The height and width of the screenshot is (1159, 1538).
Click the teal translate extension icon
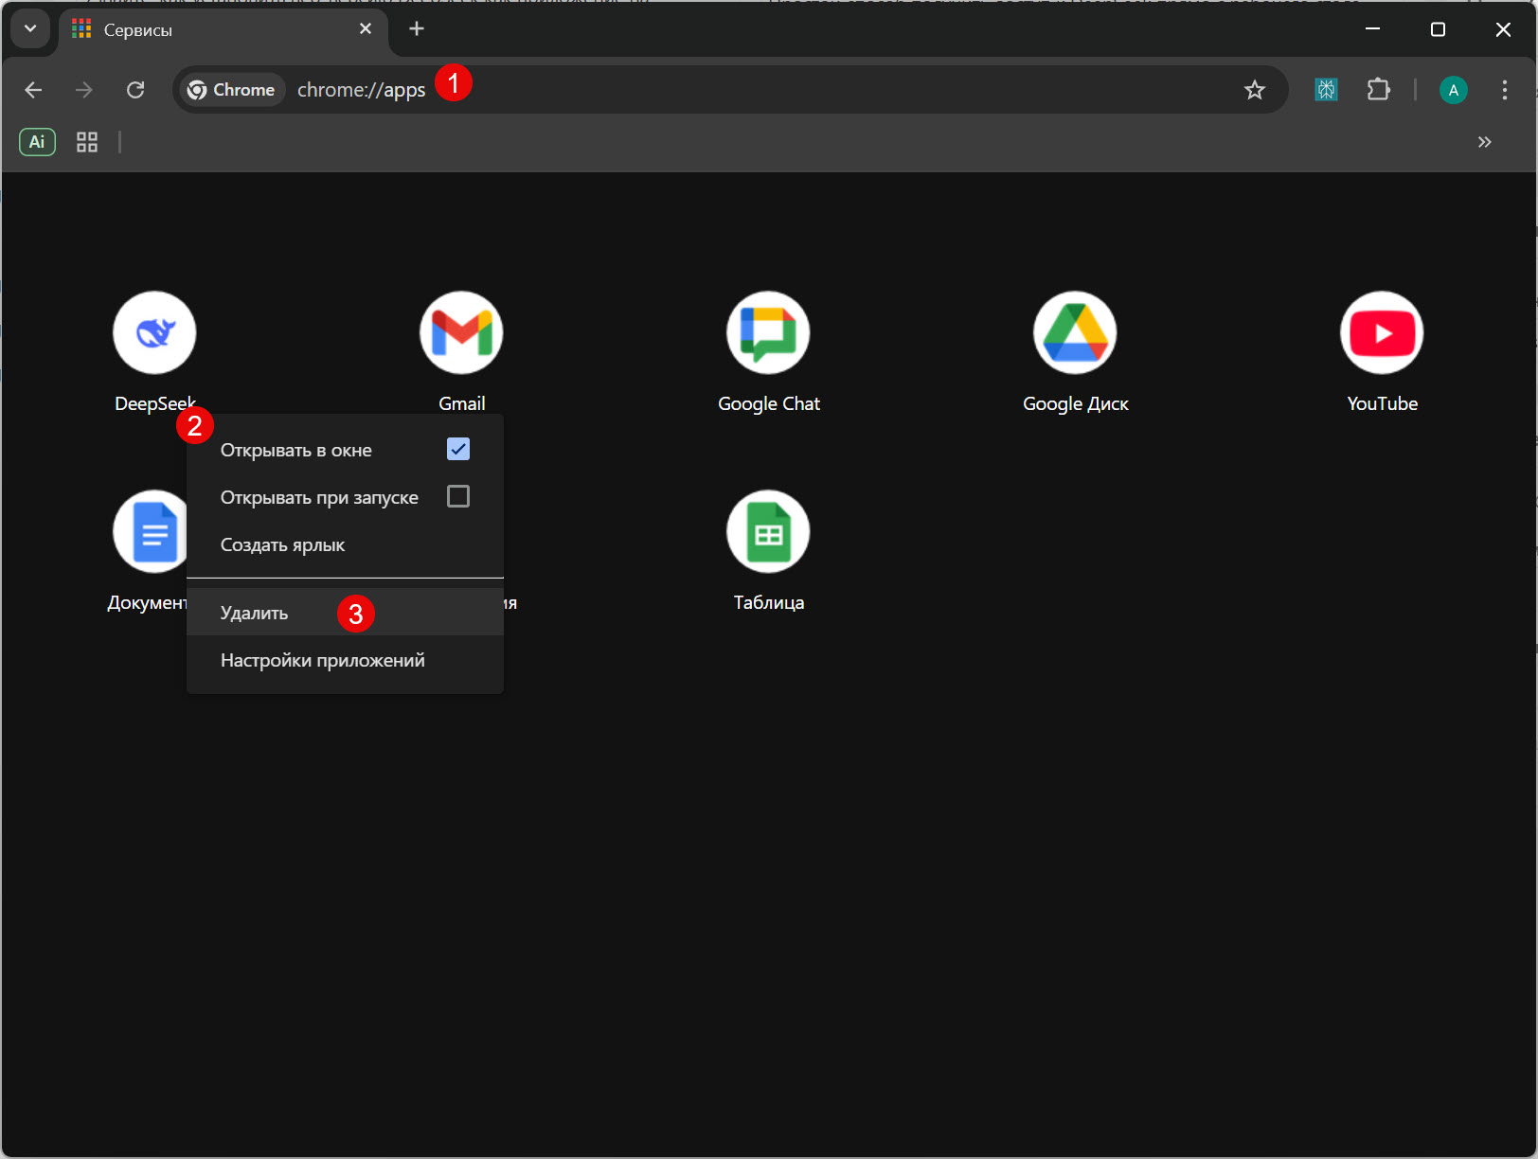coord(1326,90)
